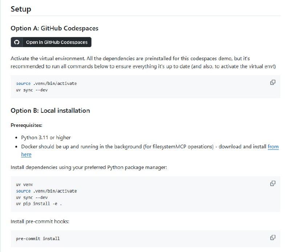This screenshot has width=291, height=252.
Task: Click the 'Option B: Local installation' heading
Action: [x=50, y=111]
